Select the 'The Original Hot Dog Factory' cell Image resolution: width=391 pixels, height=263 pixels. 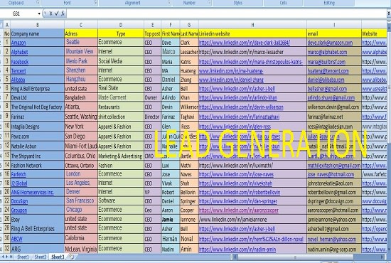coord(37,107)
